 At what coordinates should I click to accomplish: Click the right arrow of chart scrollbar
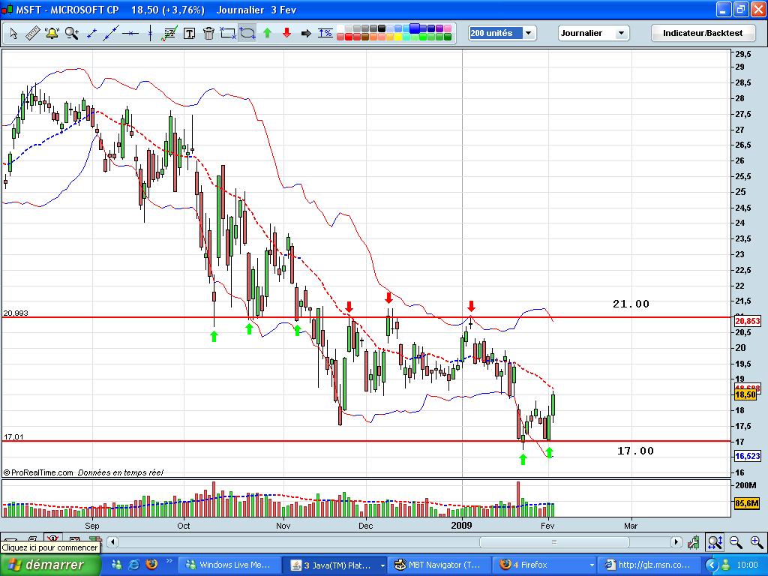676,541
